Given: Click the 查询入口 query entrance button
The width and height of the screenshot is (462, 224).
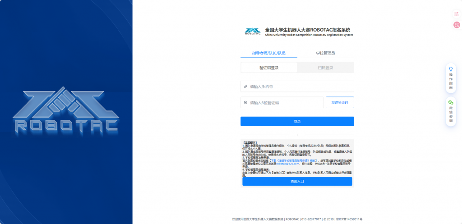Looking at the screenshot, I should [297, 181].
